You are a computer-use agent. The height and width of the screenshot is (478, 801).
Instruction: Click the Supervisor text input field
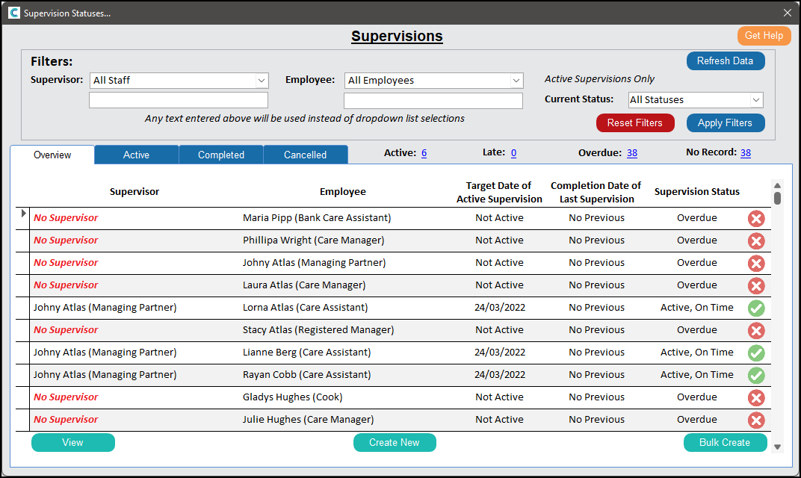[178, 100]
